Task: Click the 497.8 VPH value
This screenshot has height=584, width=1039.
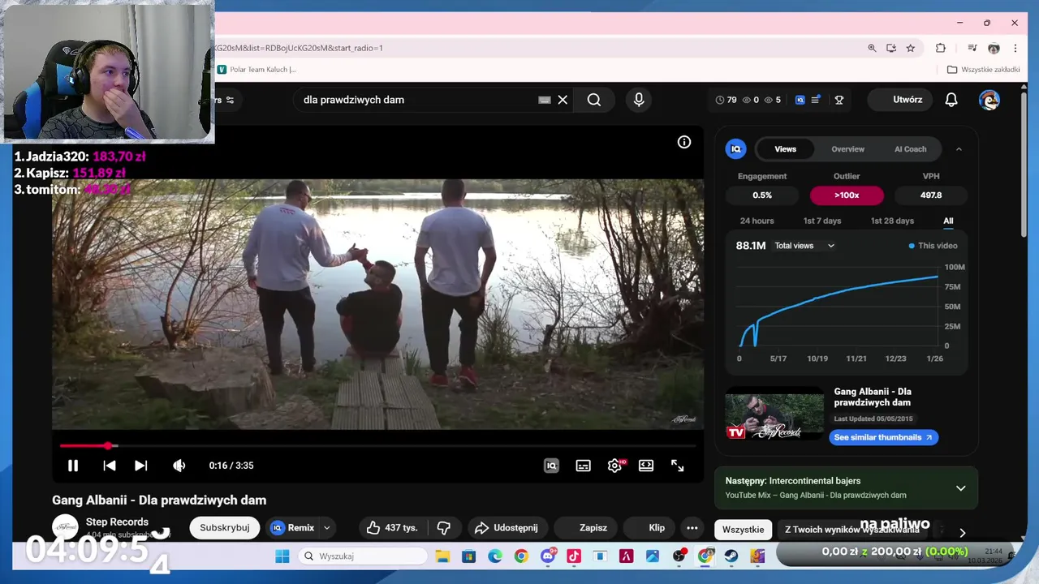Action: pos(931,195)
